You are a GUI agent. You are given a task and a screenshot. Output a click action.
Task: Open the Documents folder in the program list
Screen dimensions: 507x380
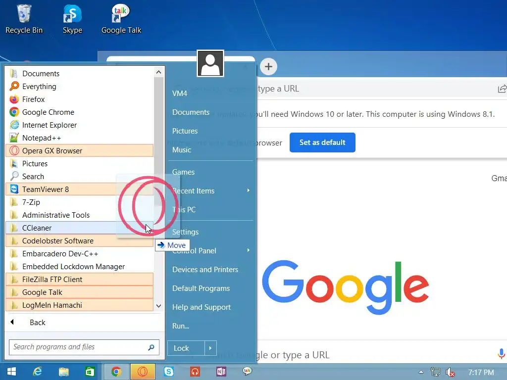79,74
